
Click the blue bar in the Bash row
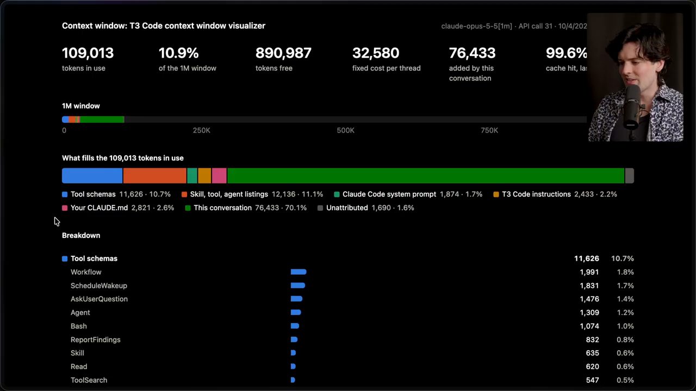pyautogui.click(x=295, y=326)
